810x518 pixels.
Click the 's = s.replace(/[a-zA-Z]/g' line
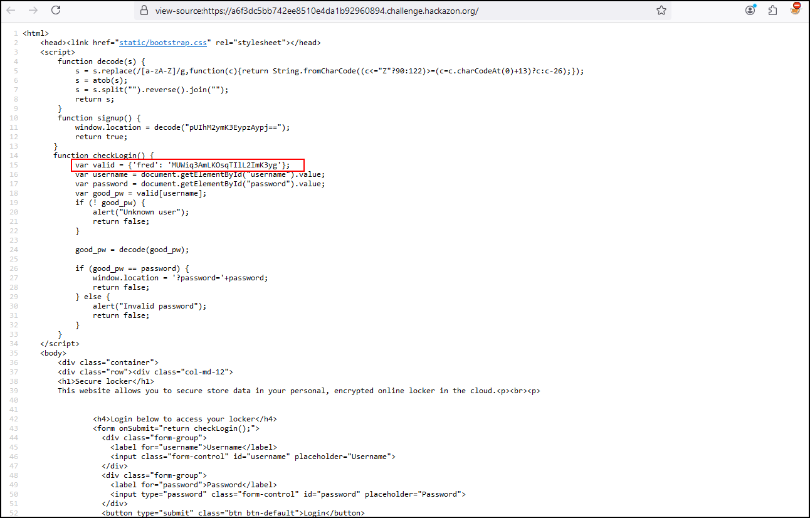[330, 71]
